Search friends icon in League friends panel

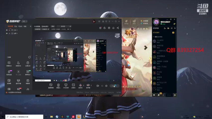point(175,28)
